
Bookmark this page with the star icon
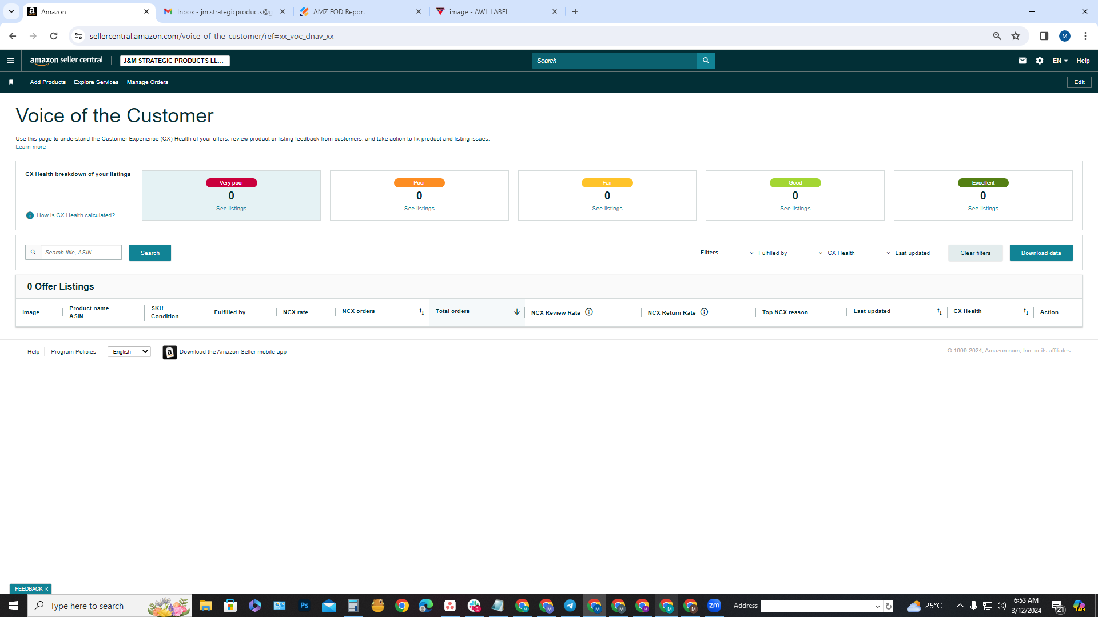pyautogui.click(x=1016, y=36)
